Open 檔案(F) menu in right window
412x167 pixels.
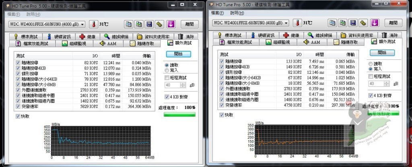pyautogui.click(x=218, y=13)
